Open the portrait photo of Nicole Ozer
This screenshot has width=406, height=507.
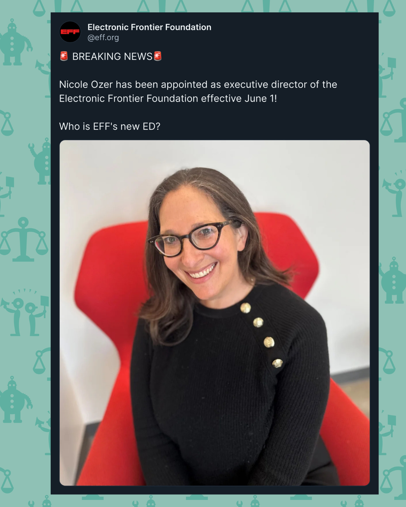215,313
